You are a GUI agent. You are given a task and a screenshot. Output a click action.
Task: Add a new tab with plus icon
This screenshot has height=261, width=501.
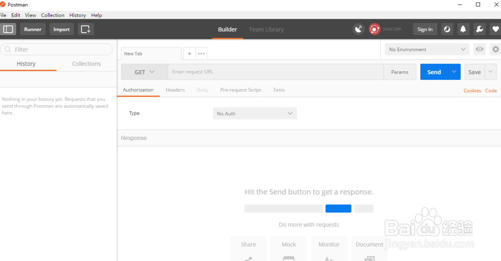click(x=189, y=53)
